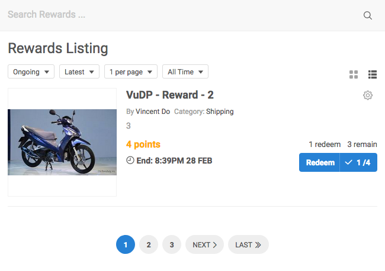Open the Latest sort dropdown
Screen dimensions: 385x271
[x=79, y=72]
